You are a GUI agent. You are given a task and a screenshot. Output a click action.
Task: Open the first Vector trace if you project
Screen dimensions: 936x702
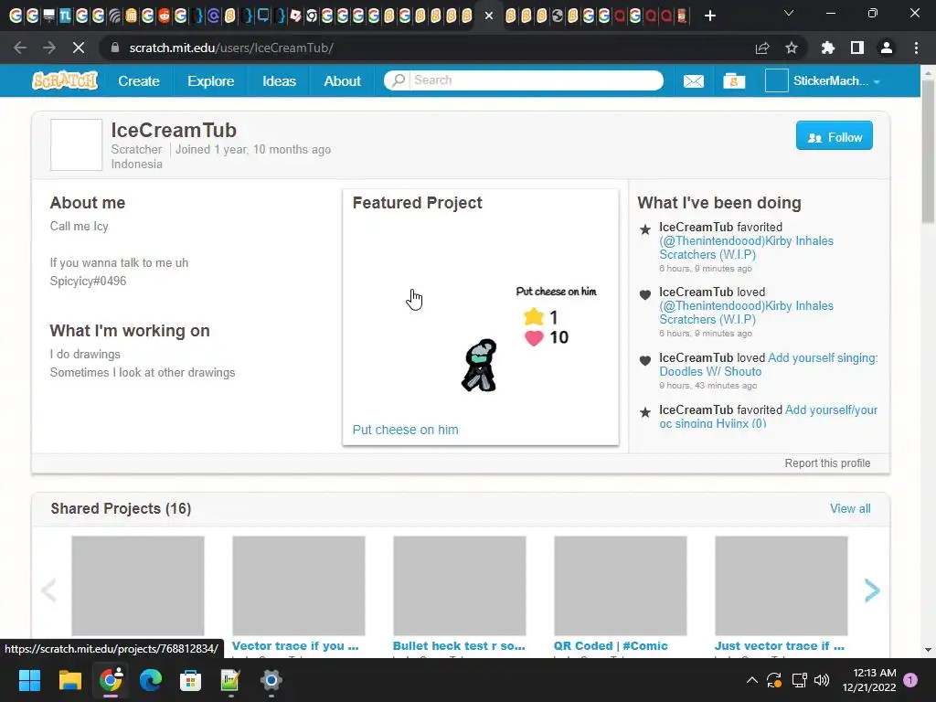click(295, 646)
